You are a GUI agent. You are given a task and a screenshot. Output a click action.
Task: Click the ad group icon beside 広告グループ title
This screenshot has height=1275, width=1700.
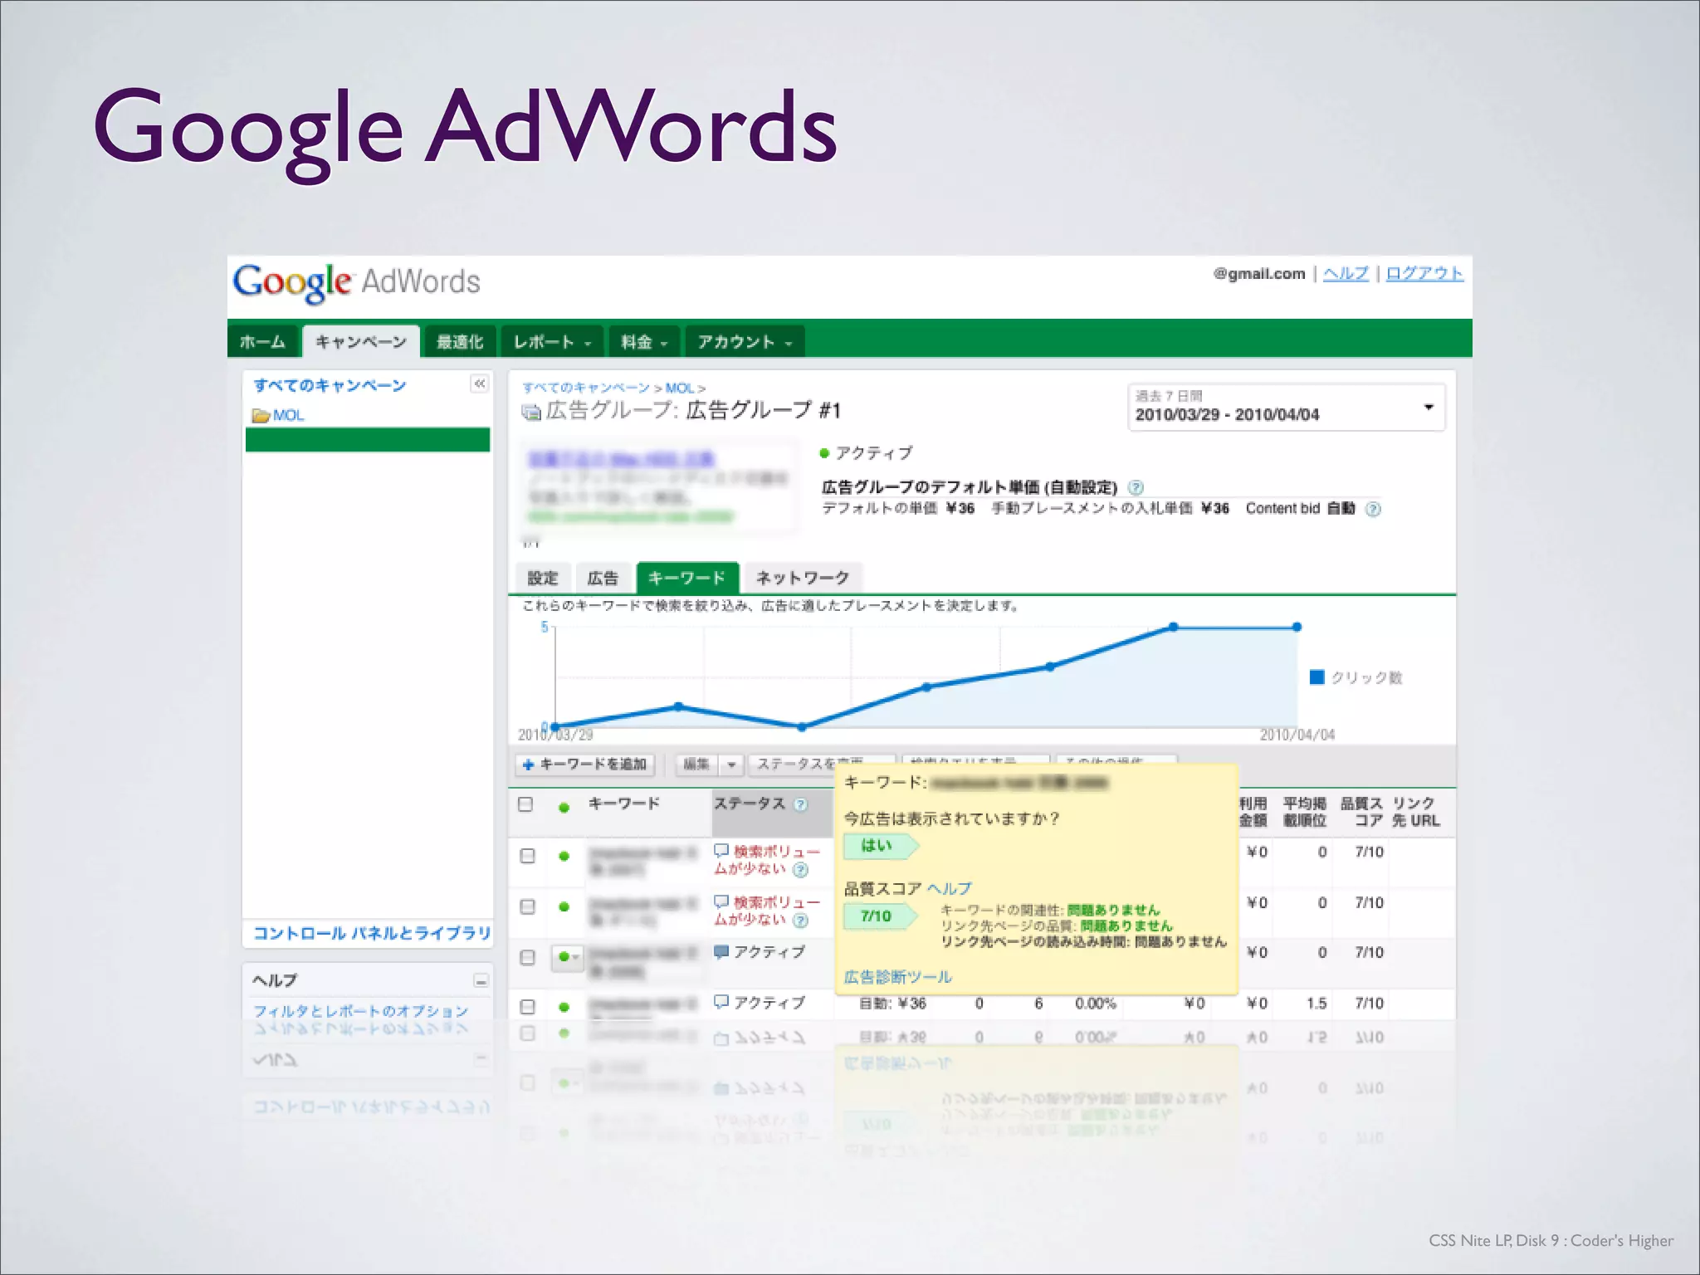click(x=530, y=412)
